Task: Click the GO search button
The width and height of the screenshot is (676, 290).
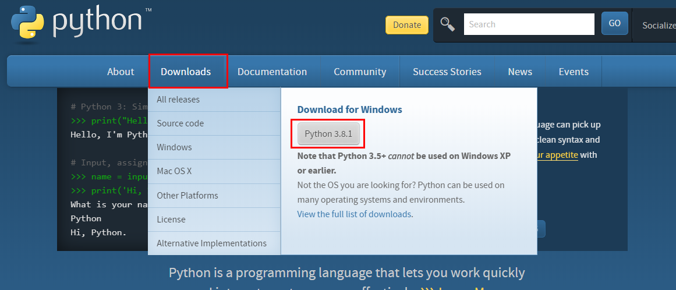Action: point(614,23)
